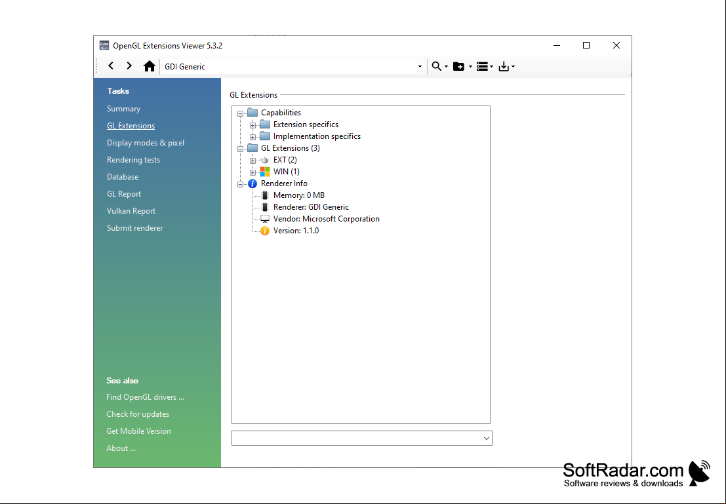Image resolution: width=726 pixels, height=504 pixels.
Task: Click the download toolbar icon
Action: tap(503, 66)
